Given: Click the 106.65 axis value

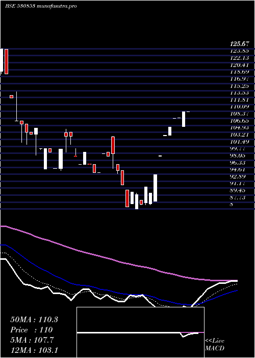Looking at the screenshot, I should (240, 121).
